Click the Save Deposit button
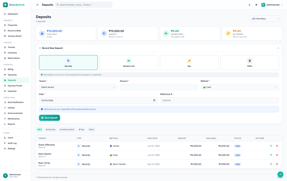This screenshot has width=287, height=181. tap(49, 118)
